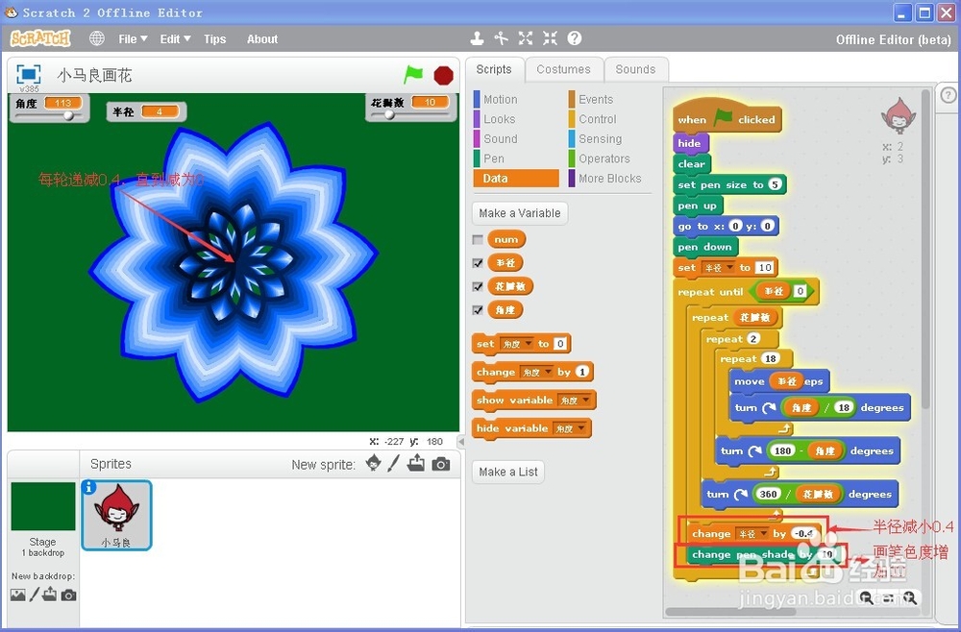961x632 pixels.
Task: Open the camera icon to capture a sprite
Action: pyautogui.click(x=441, y=464)
